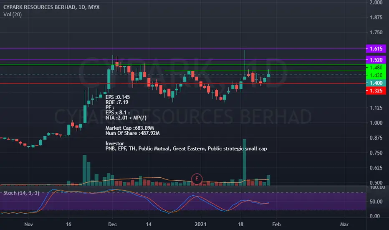Image resolution: width=389 pixels, height=230 pixels.
Task: Click the 'Mar' time axis label
Action: pos(344,224)
